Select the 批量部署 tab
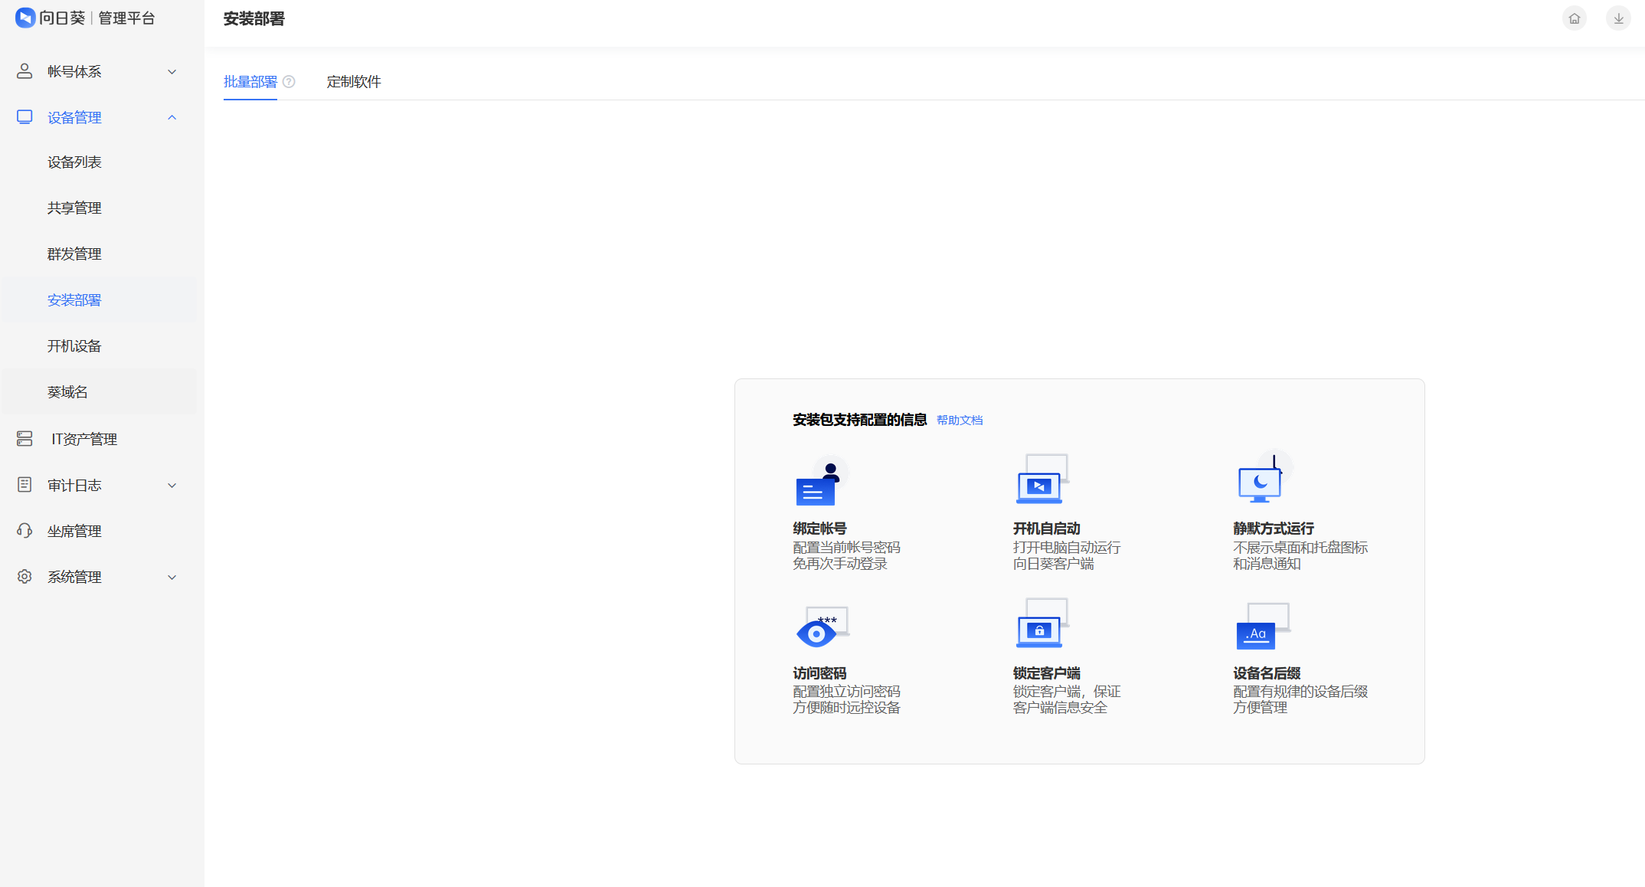Viewport: 1645px width, 887px height. point(250,82)
